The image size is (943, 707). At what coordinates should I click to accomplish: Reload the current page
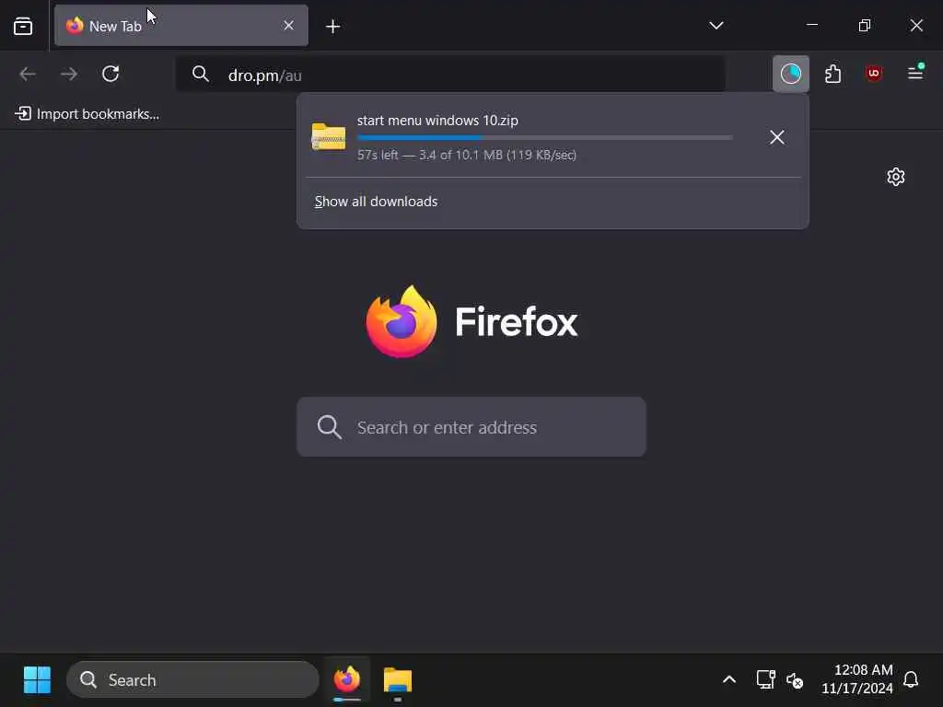tap(111, 74)
